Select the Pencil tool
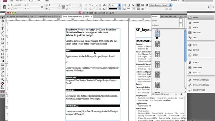Image resolution: width=215 pixels, height=121 pixels. (2, 32)
